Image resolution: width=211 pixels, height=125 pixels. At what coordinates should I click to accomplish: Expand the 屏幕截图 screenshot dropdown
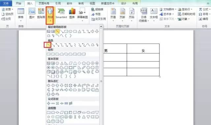pos(82,14)
